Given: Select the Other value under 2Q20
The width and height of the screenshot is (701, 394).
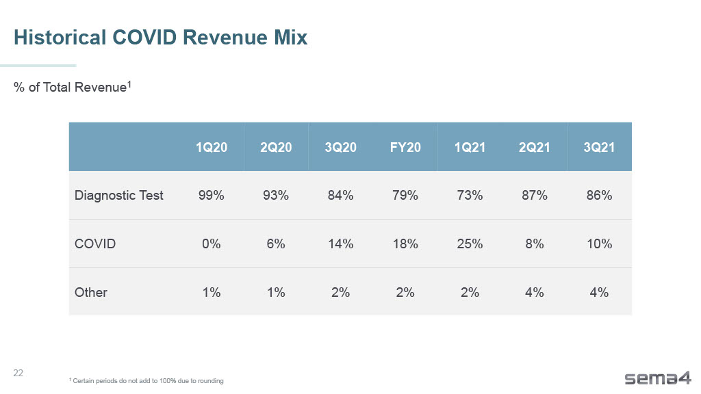Looking at the screenshot, I should click(x=276, y=292).
